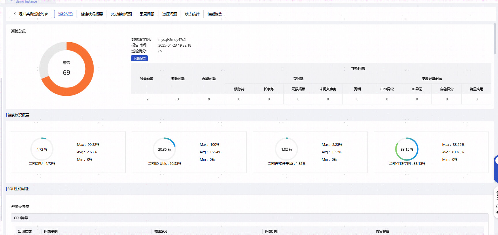Click the vertical scrollbar on the right
This screenshot has height=235, width=498.
pos(495,39)
